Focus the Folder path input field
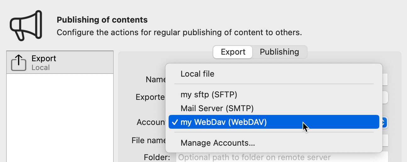 [282, 157]
